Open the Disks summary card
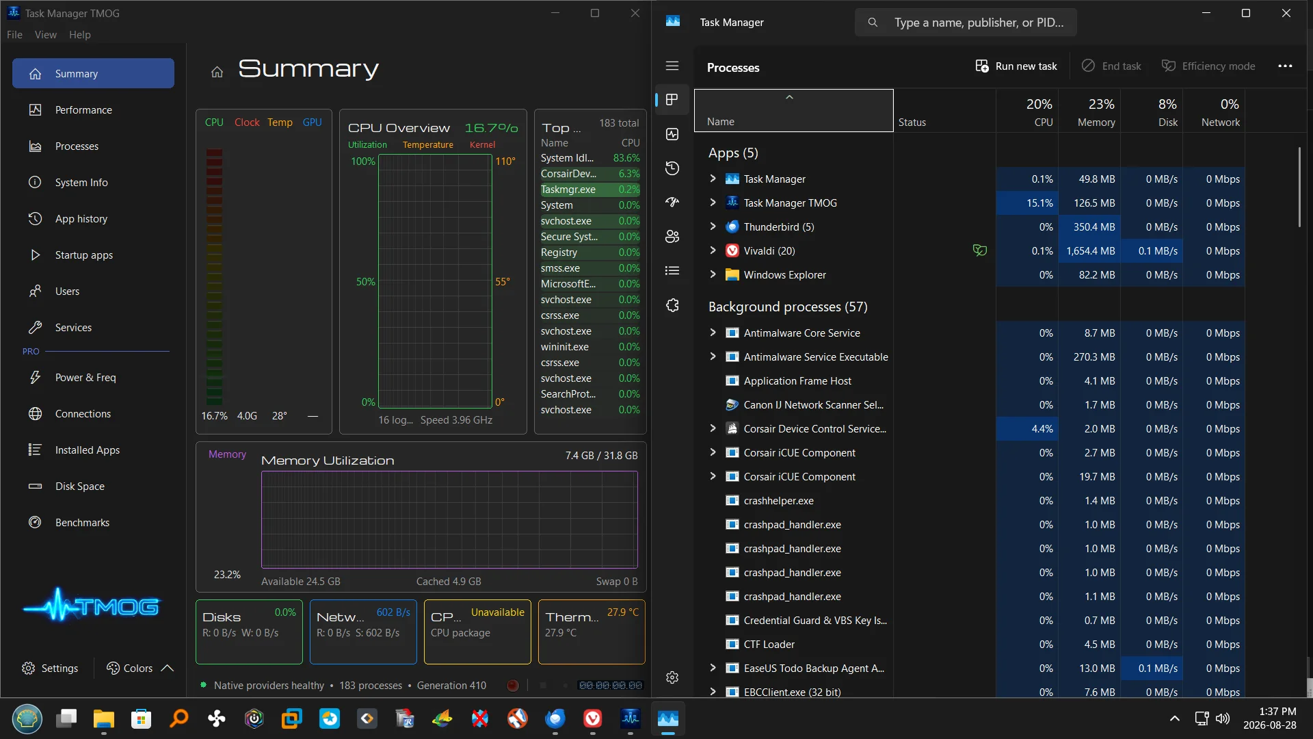 coord(249,632)
